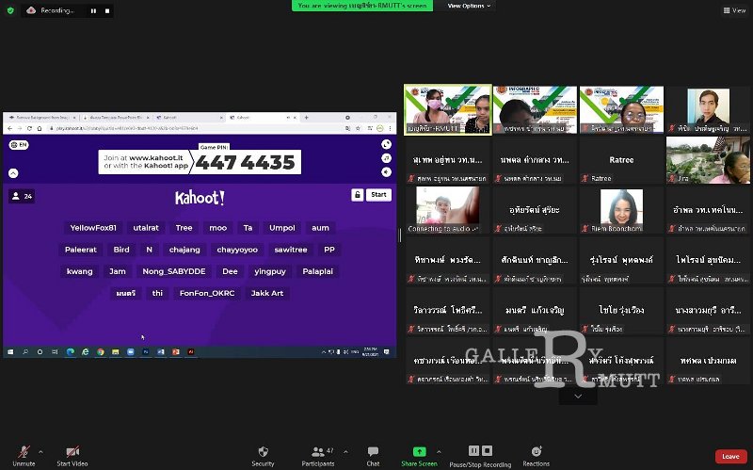Pause the recording from bottom toolbar

(473, 451)
